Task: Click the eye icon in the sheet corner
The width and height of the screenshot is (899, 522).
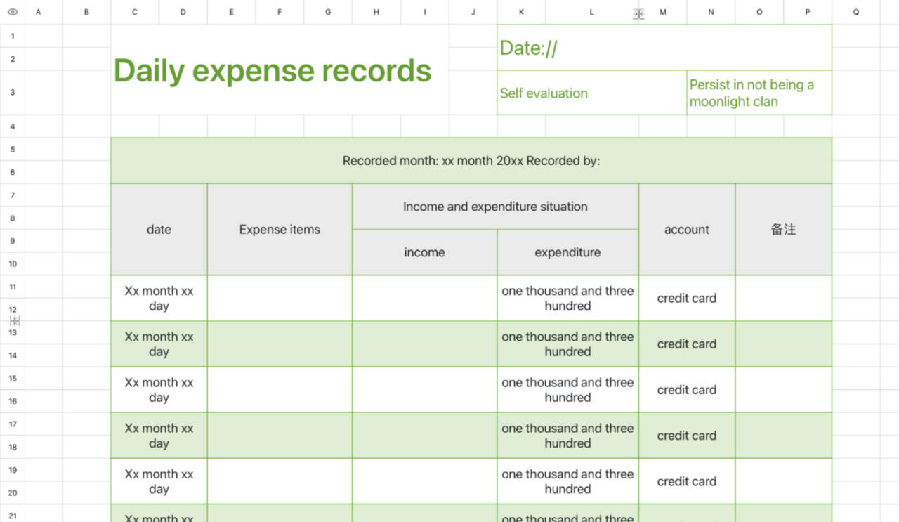Action: point(12,12)
